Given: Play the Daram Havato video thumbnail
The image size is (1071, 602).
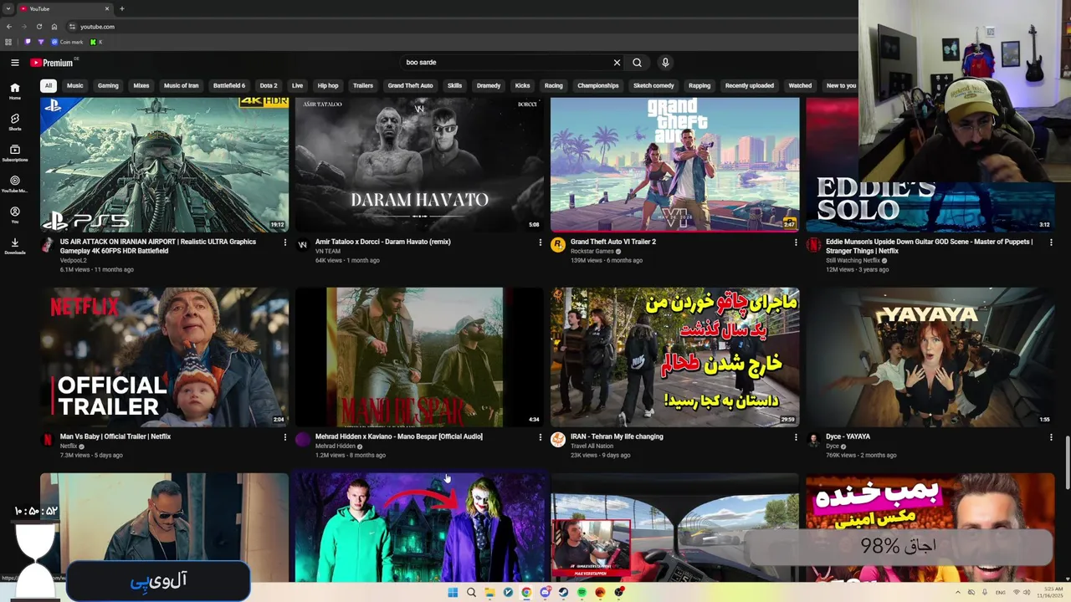Looking at the screenshot, I should point(418,165).
